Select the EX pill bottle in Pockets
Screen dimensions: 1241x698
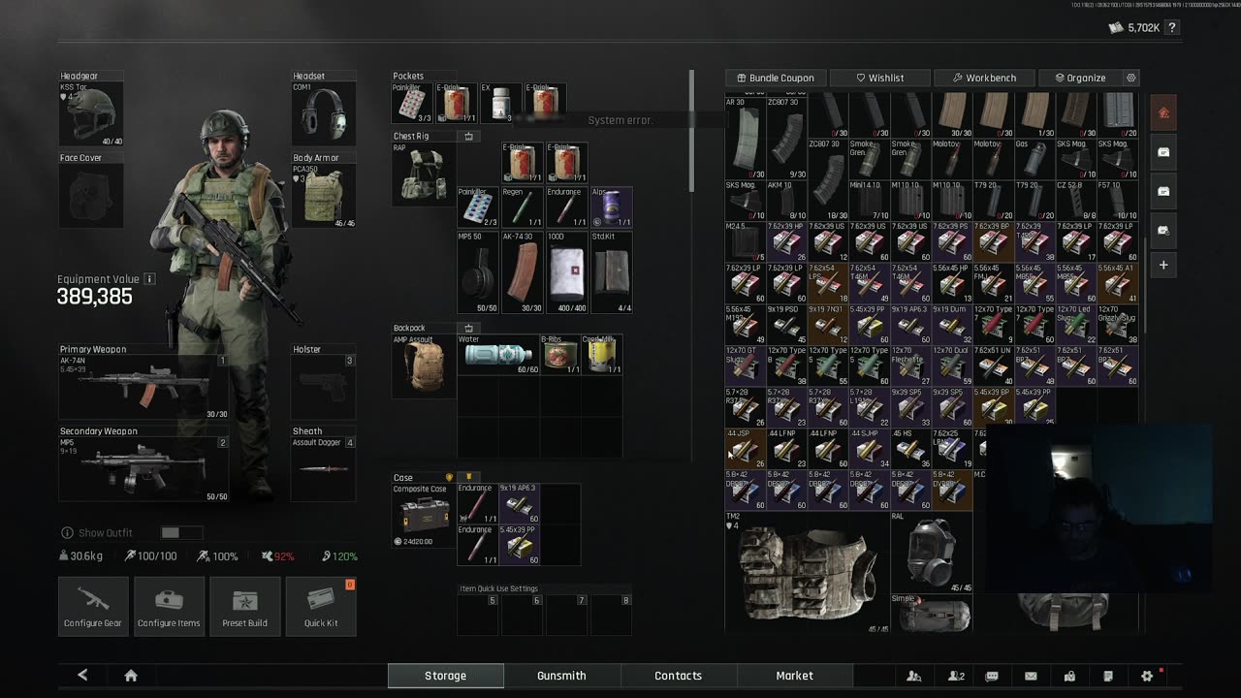pos(501,103)
